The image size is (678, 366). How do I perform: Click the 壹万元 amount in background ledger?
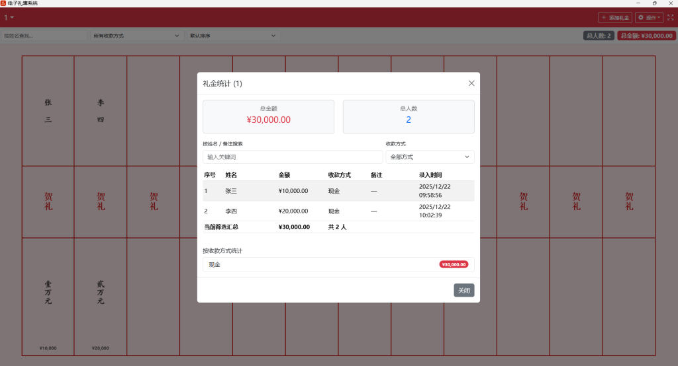(48, 292)
